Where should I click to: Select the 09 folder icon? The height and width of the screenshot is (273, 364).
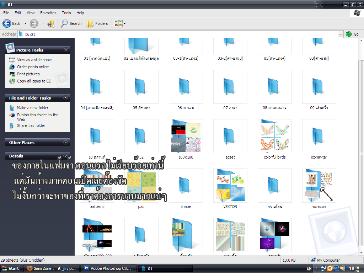coord(319,87)
